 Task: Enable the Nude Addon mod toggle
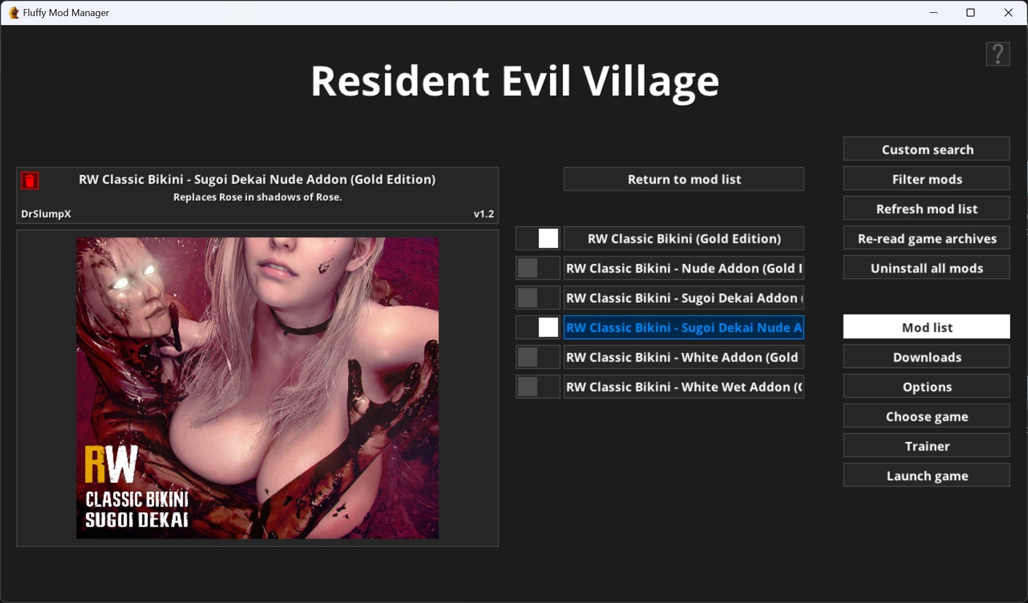point(538,268)
